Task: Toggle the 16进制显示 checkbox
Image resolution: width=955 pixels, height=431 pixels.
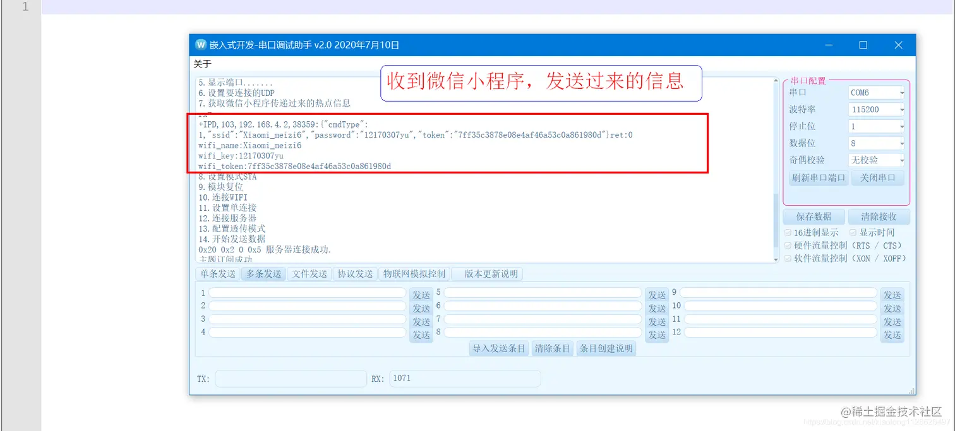Action: coord(788,233)
